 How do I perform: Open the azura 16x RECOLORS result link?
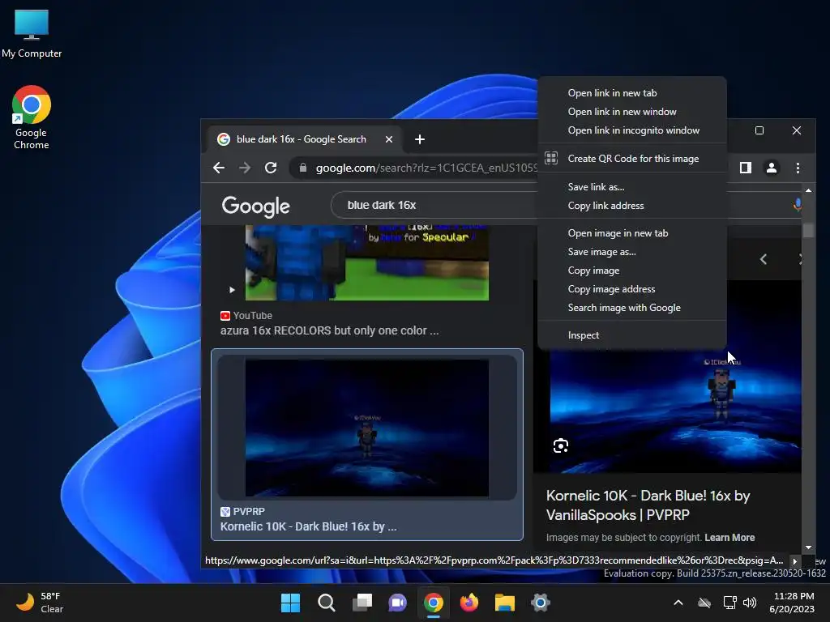click(329, 330)
